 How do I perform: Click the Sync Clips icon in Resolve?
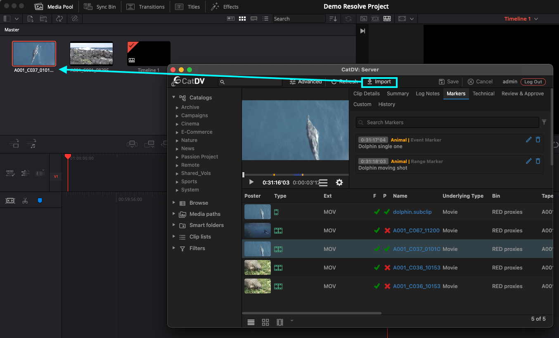pyautogui.click(x=59, y=19)
